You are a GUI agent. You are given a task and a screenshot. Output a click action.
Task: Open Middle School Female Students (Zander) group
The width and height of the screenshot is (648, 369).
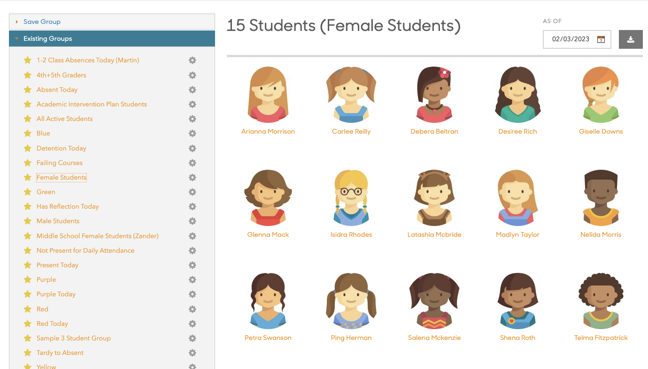(97, 236)
